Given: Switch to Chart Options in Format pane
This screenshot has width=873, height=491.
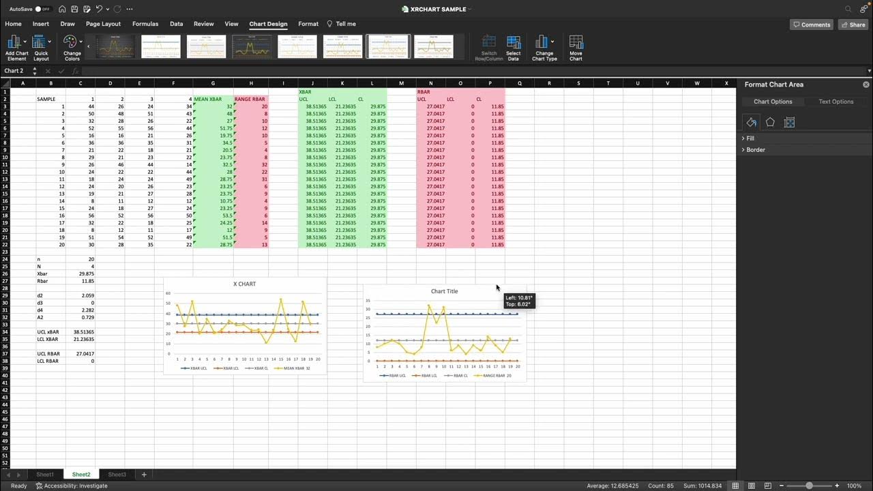Looking at the screenshot, I should (773, 102).
